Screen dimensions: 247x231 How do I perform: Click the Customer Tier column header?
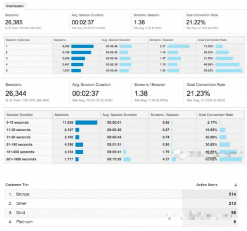click(17, 184)
